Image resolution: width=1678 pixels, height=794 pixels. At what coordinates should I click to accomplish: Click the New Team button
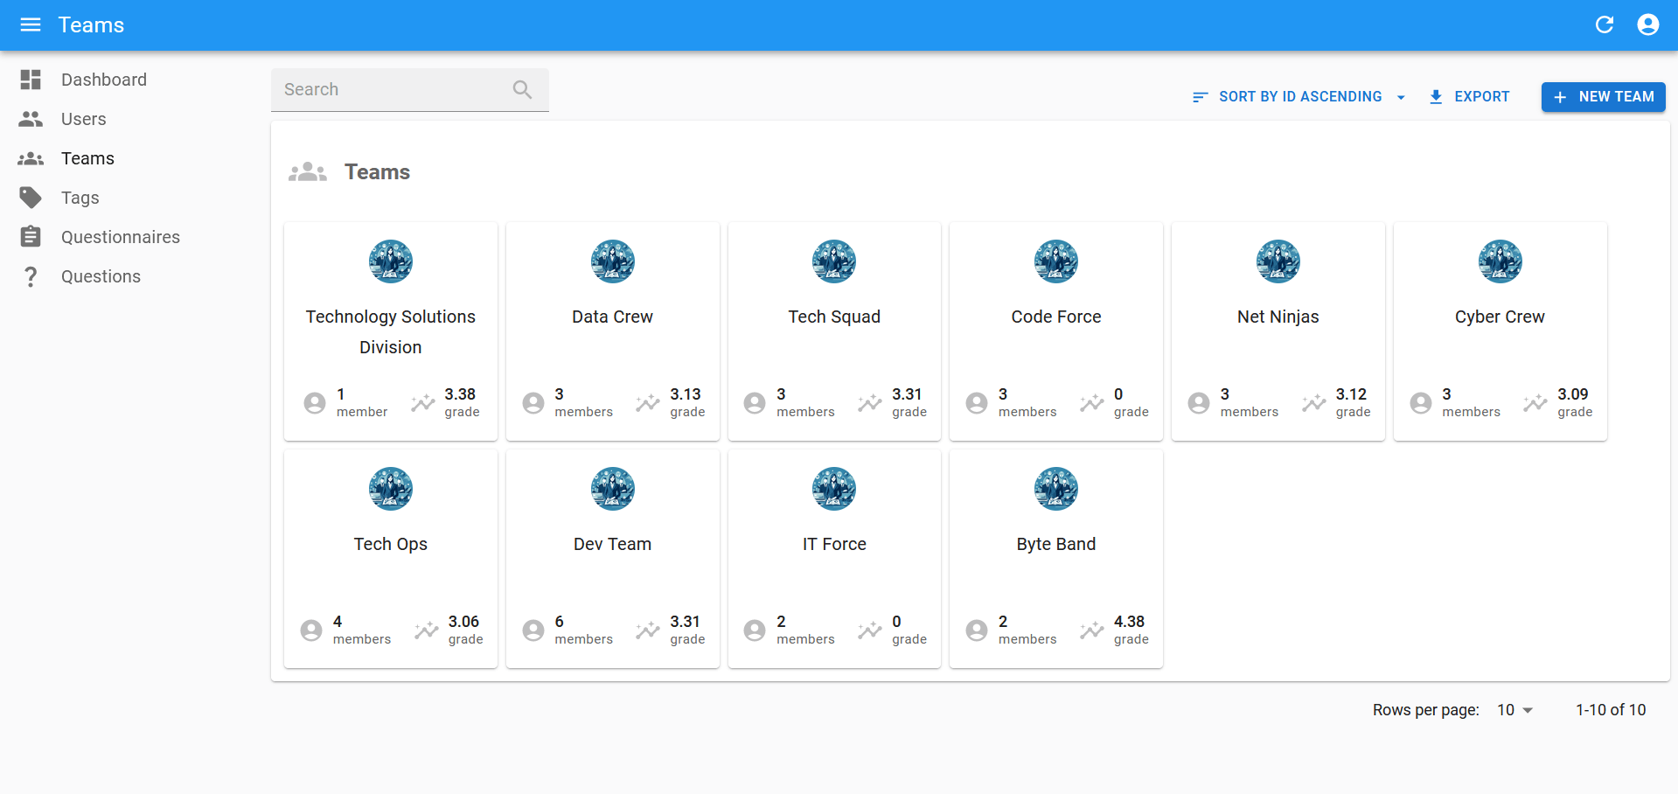(x=1604, y=96)
